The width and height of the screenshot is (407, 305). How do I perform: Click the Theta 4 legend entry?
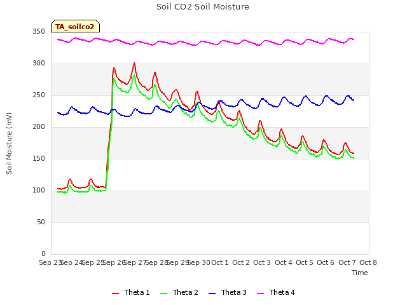click(x=275, y=292)
